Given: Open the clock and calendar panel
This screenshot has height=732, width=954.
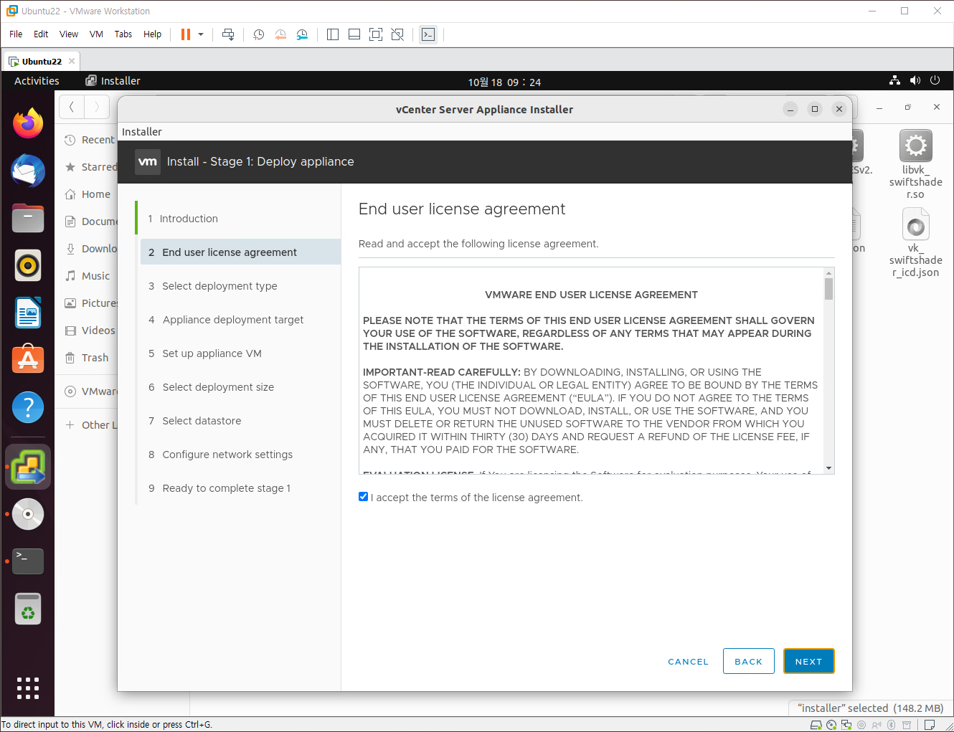Looking at the screenshot, I should click(504, 82).
